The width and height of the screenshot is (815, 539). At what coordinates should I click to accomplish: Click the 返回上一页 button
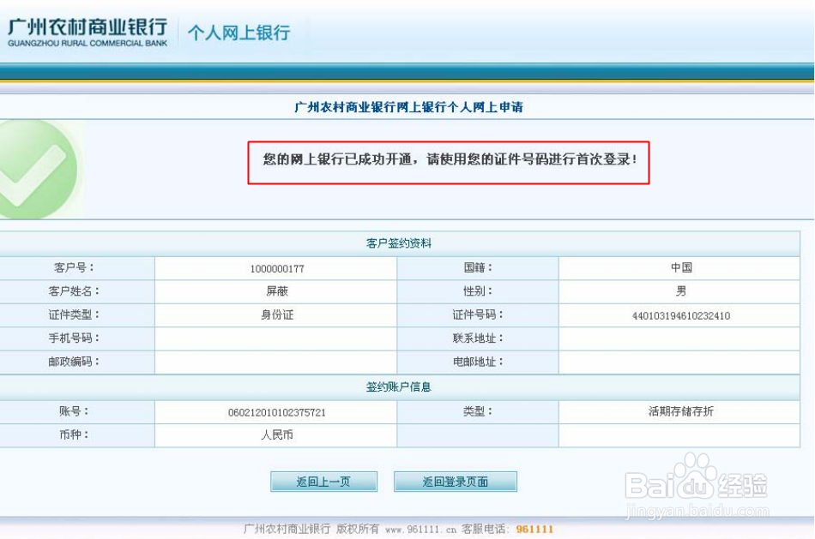(323, 482)
